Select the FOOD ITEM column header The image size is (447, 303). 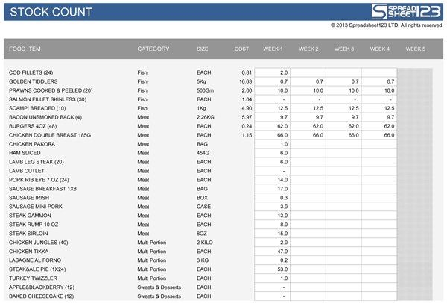25,49
